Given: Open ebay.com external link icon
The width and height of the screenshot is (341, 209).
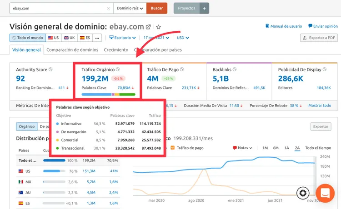Looking at the screenshot, I should (148, 27).
